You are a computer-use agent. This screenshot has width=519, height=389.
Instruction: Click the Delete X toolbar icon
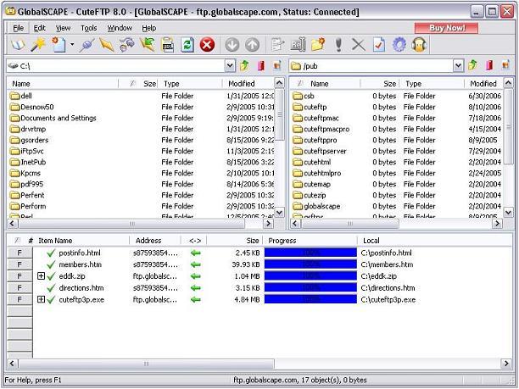pyautogui.click(x=359, y=45)
